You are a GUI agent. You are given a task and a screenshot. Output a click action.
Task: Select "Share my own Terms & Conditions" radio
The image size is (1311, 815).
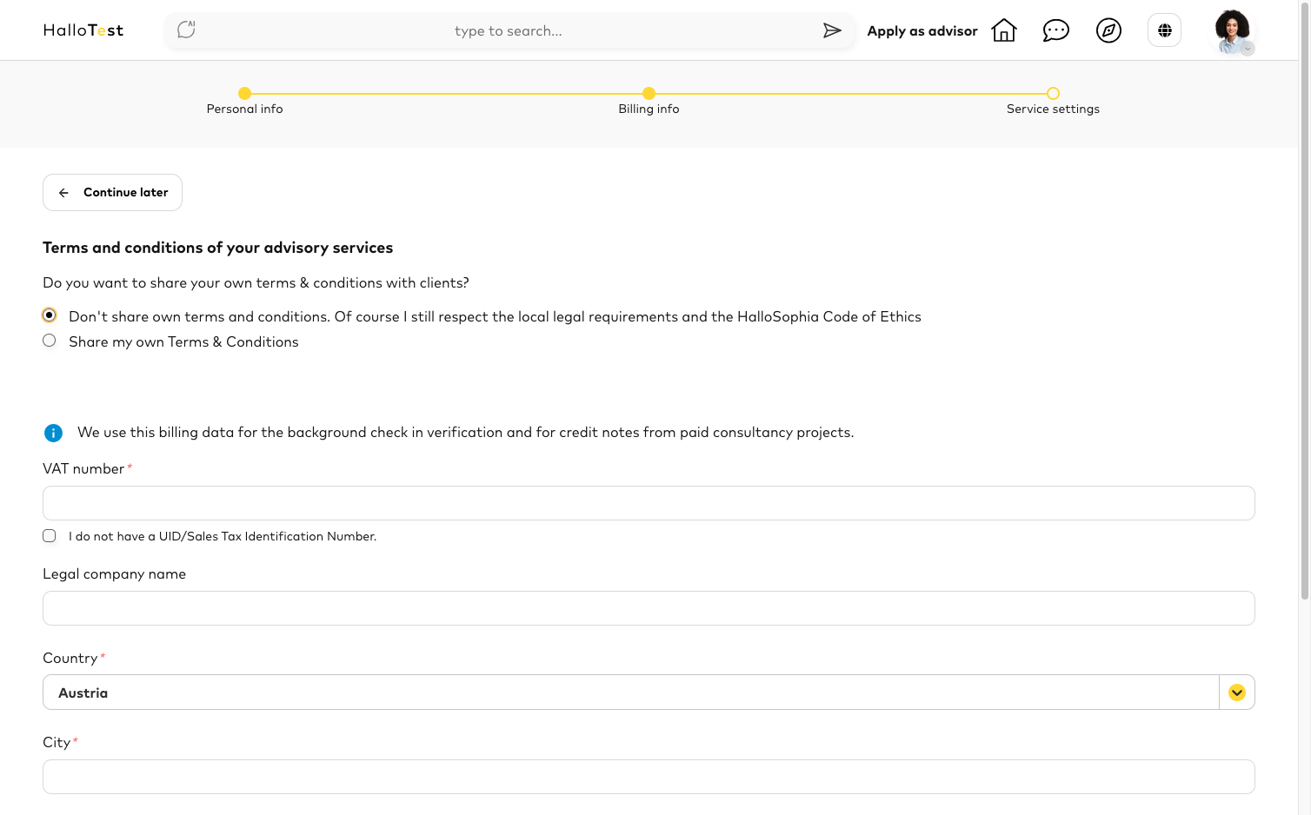click(x=50, y=341)
